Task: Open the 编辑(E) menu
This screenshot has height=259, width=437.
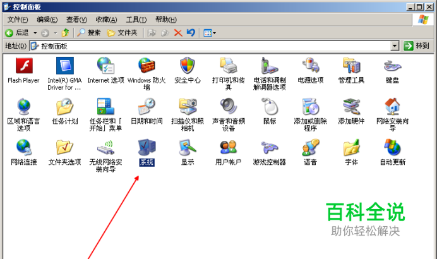Action: coord(47,20)
